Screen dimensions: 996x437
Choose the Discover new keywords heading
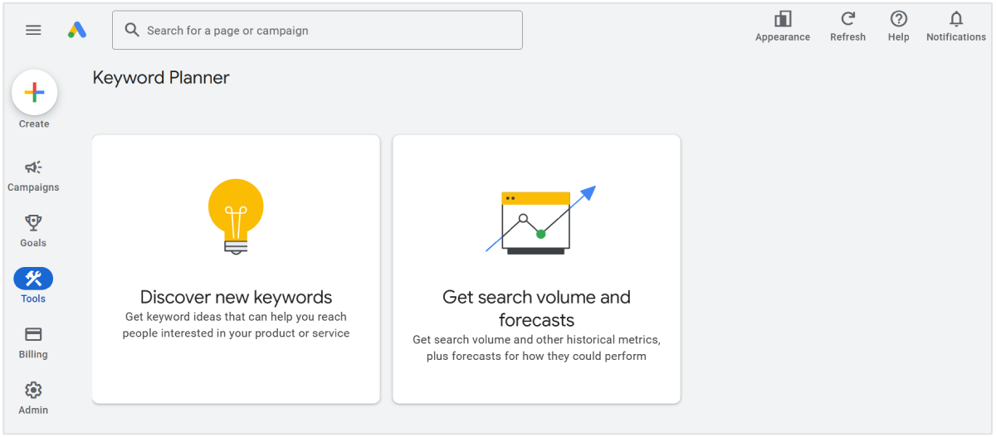pos(236,297)
